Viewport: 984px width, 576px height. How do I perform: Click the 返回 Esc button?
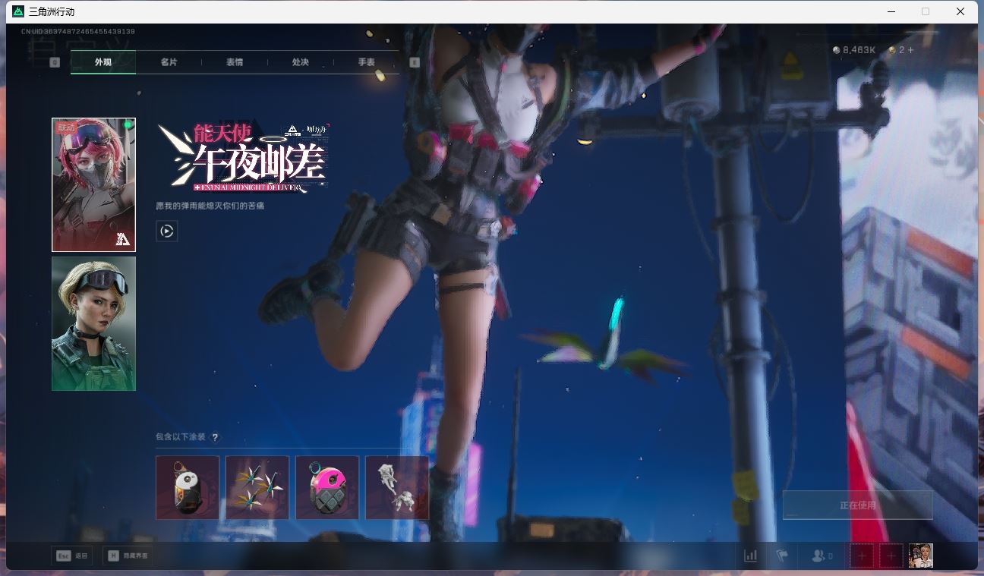(x=71, y=556)
